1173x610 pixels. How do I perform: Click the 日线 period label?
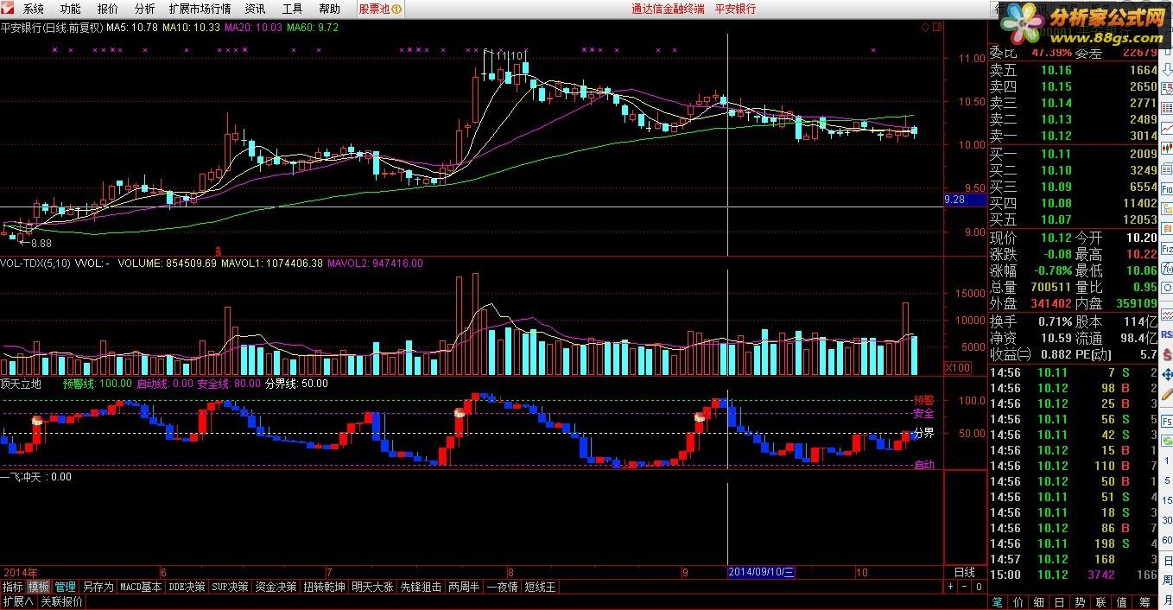tap(964, 572)
